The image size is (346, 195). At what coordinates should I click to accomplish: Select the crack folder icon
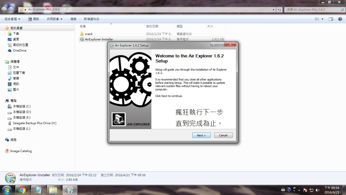82,34
